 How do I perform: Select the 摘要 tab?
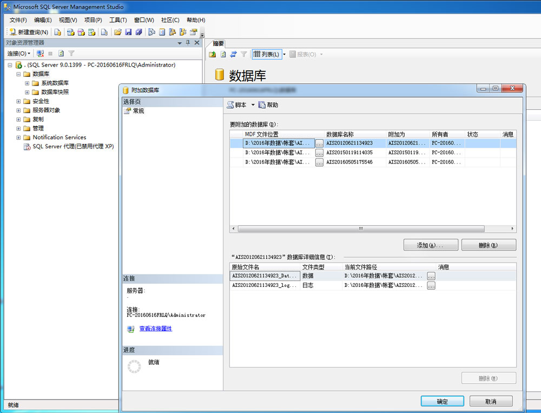(218, 43)
